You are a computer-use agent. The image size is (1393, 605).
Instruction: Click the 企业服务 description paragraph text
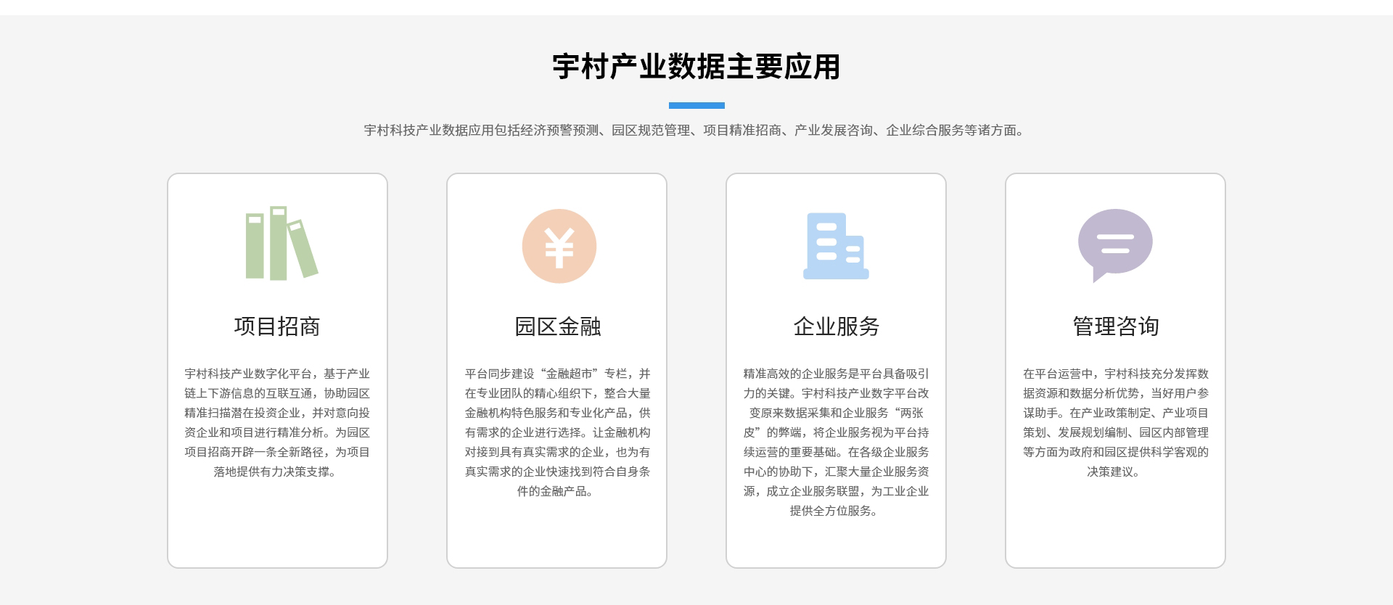click(836, 442)
